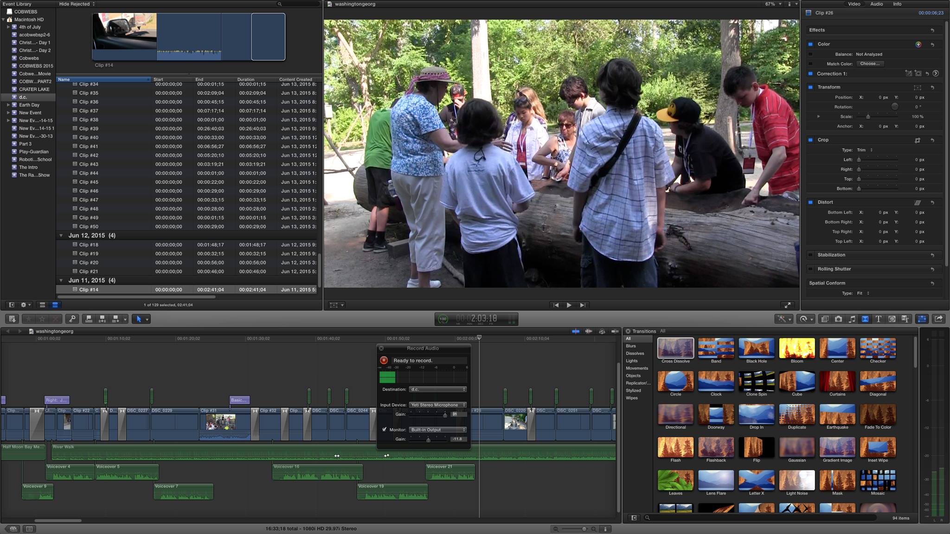This screenshot has width=950, height=534.
Task: Collapse the Jun 12, 2015 group
Action: click(61, 236)
